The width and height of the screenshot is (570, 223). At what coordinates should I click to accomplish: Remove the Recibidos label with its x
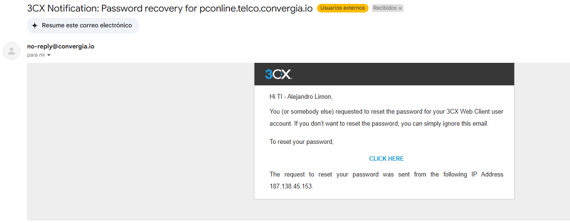click(x=400, y=9)
